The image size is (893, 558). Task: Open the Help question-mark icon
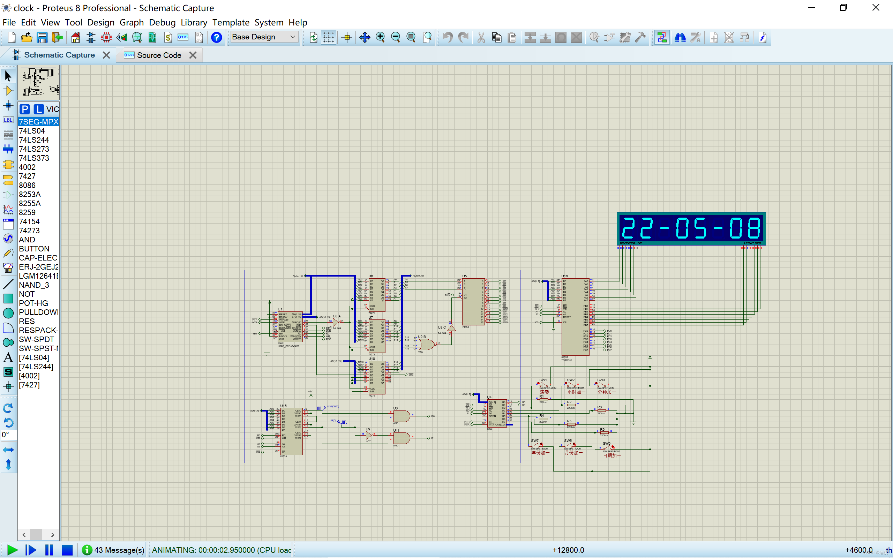pos(217,37)
